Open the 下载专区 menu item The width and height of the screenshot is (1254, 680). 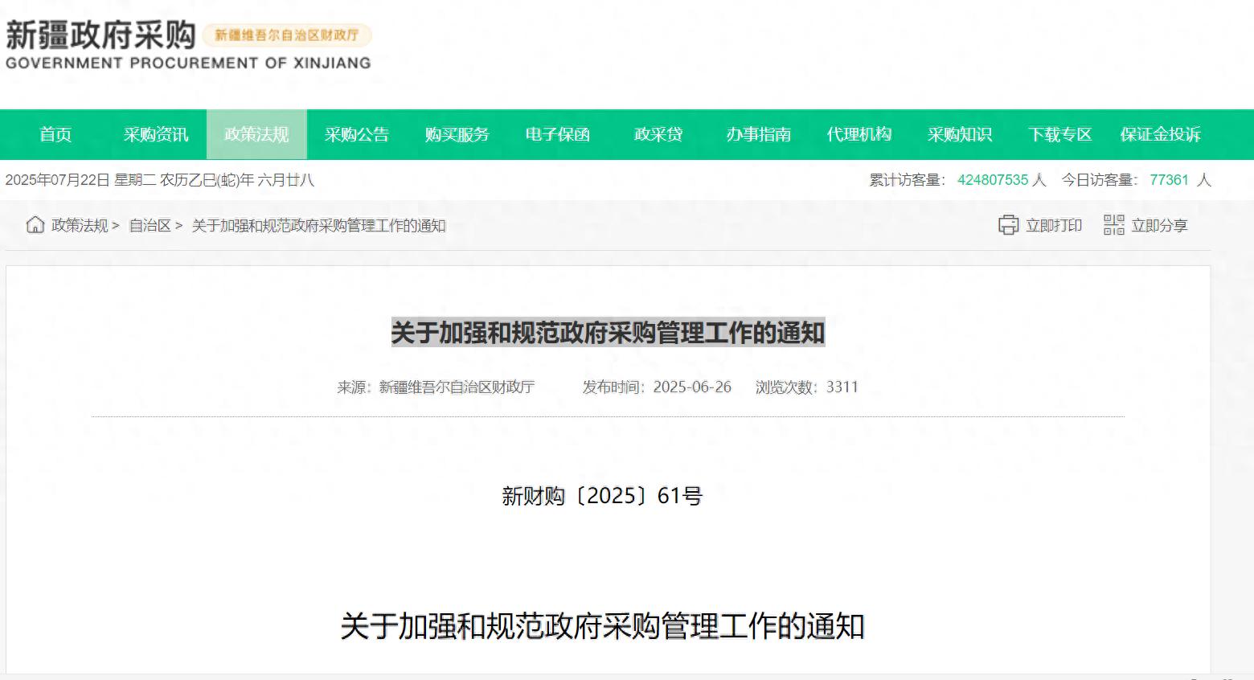click(x=1060, y=134)
